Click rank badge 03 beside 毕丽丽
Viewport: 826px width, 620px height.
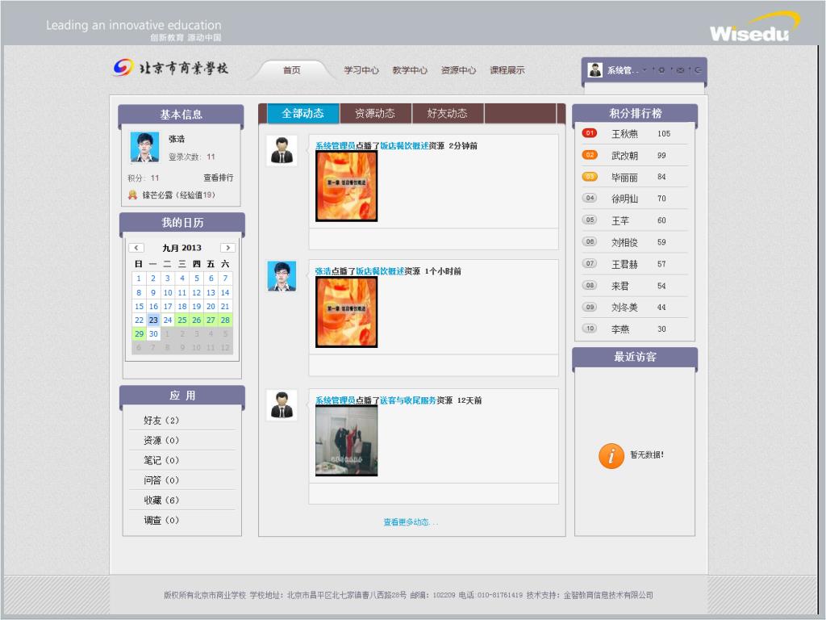[590, 177]
